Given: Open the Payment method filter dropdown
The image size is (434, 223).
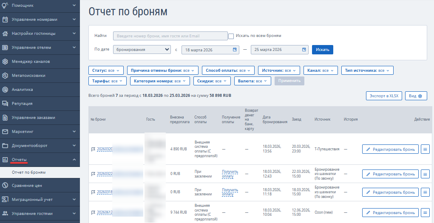Looking at the screenshot, I should (x=228, y=70).
